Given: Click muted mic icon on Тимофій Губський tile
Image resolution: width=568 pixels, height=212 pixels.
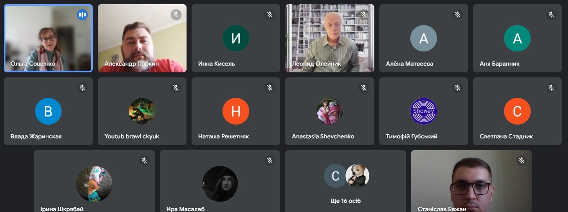Looking at the screenshot, I should click(x=458, y=87).
